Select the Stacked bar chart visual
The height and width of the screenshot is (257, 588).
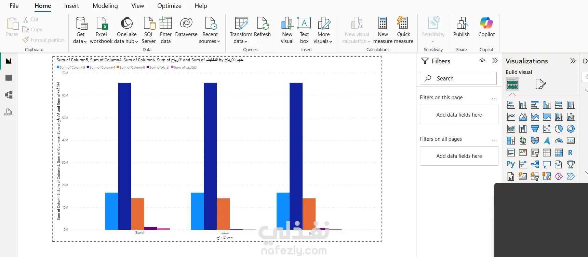pos(511,105)
